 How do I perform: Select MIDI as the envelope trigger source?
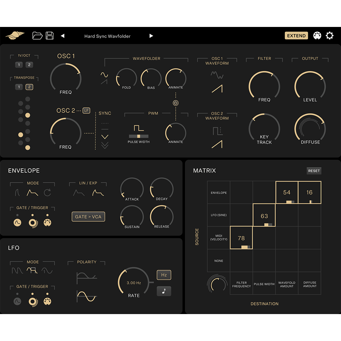tap(48, 222)
